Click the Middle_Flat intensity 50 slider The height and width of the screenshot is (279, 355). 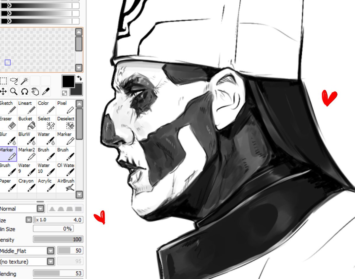pyautogui.click(x=70, y=251)
